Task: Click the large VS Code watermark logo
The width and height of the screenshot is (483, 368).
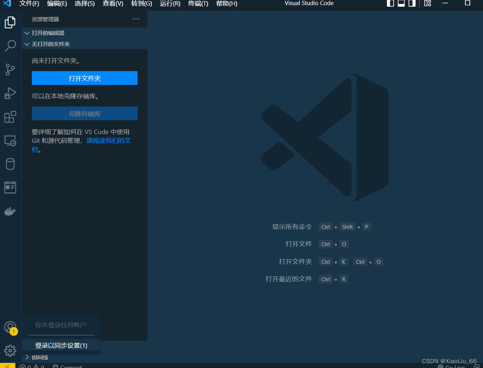Action: pos(325,137)
